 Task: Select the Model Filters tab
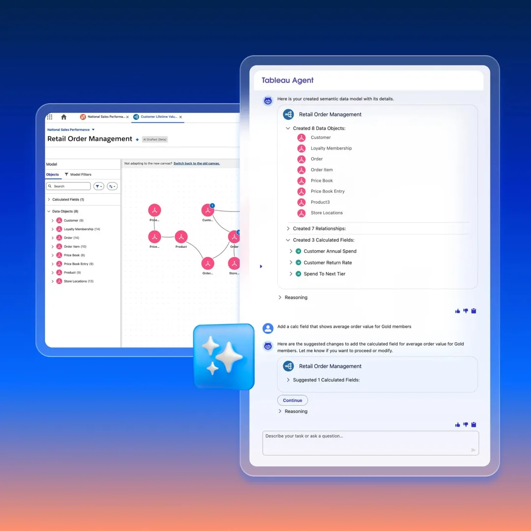coord(78,175)
